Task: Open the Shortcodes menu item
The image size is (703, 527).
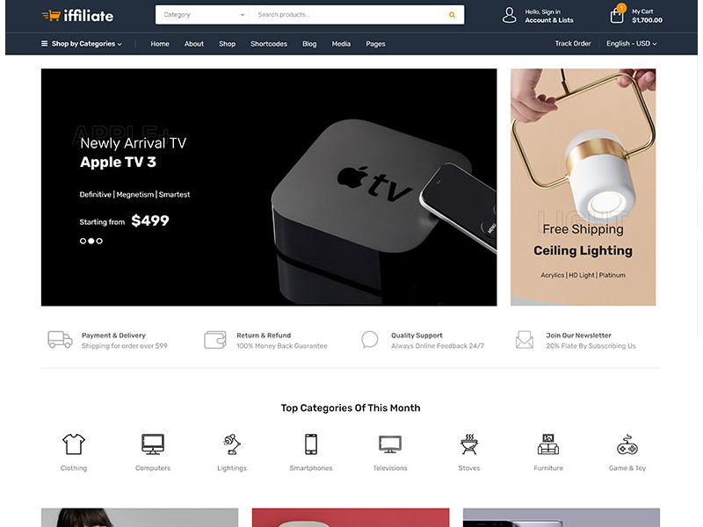Action: coord(269,44)
